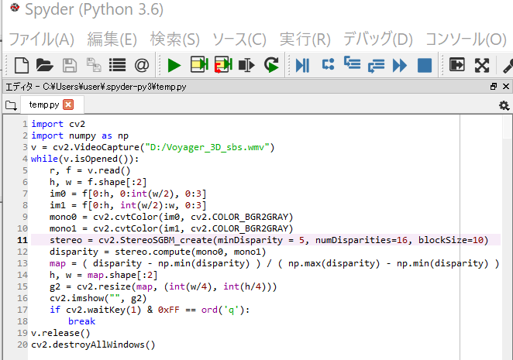The image size is (513, 360).
Task: Click 'blockSize=10' in line 11
Action: [x=451, y=240]
